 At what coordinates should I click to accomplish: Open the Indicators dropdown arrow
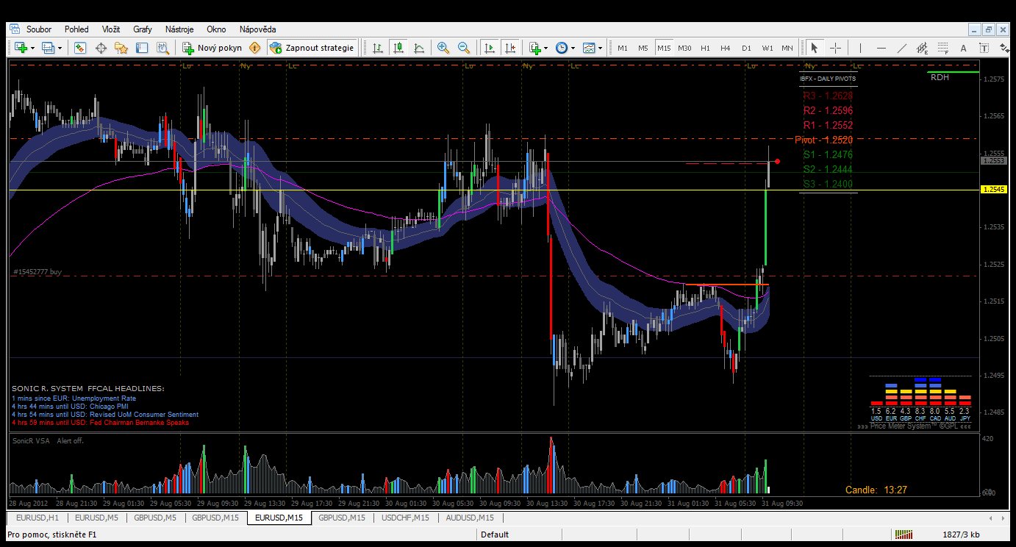tap(547, 48)
